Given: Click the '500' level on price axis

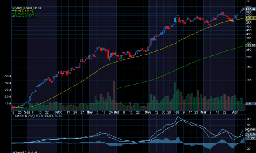Looking at the screenshot, I should click(x=249, y=26).
